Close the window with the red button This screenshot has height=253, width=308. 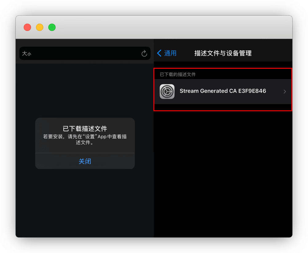pos(27,27)
